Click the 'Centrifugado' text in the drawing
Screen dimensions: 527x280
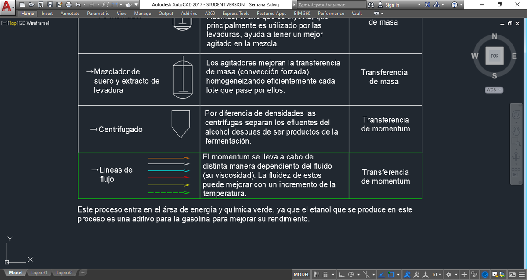120,130
